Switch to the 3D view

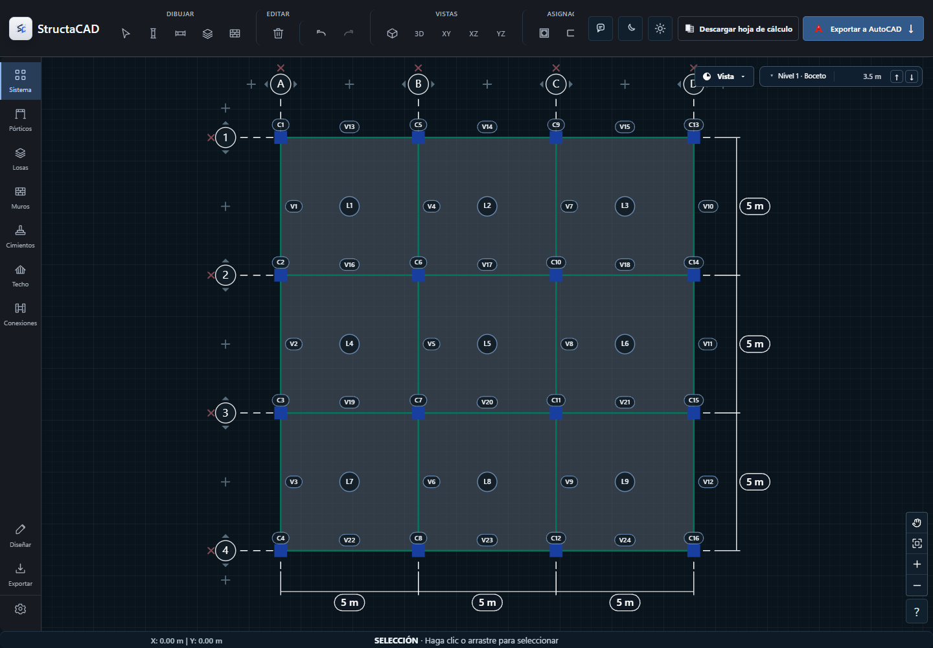click(x=419, y=34)
